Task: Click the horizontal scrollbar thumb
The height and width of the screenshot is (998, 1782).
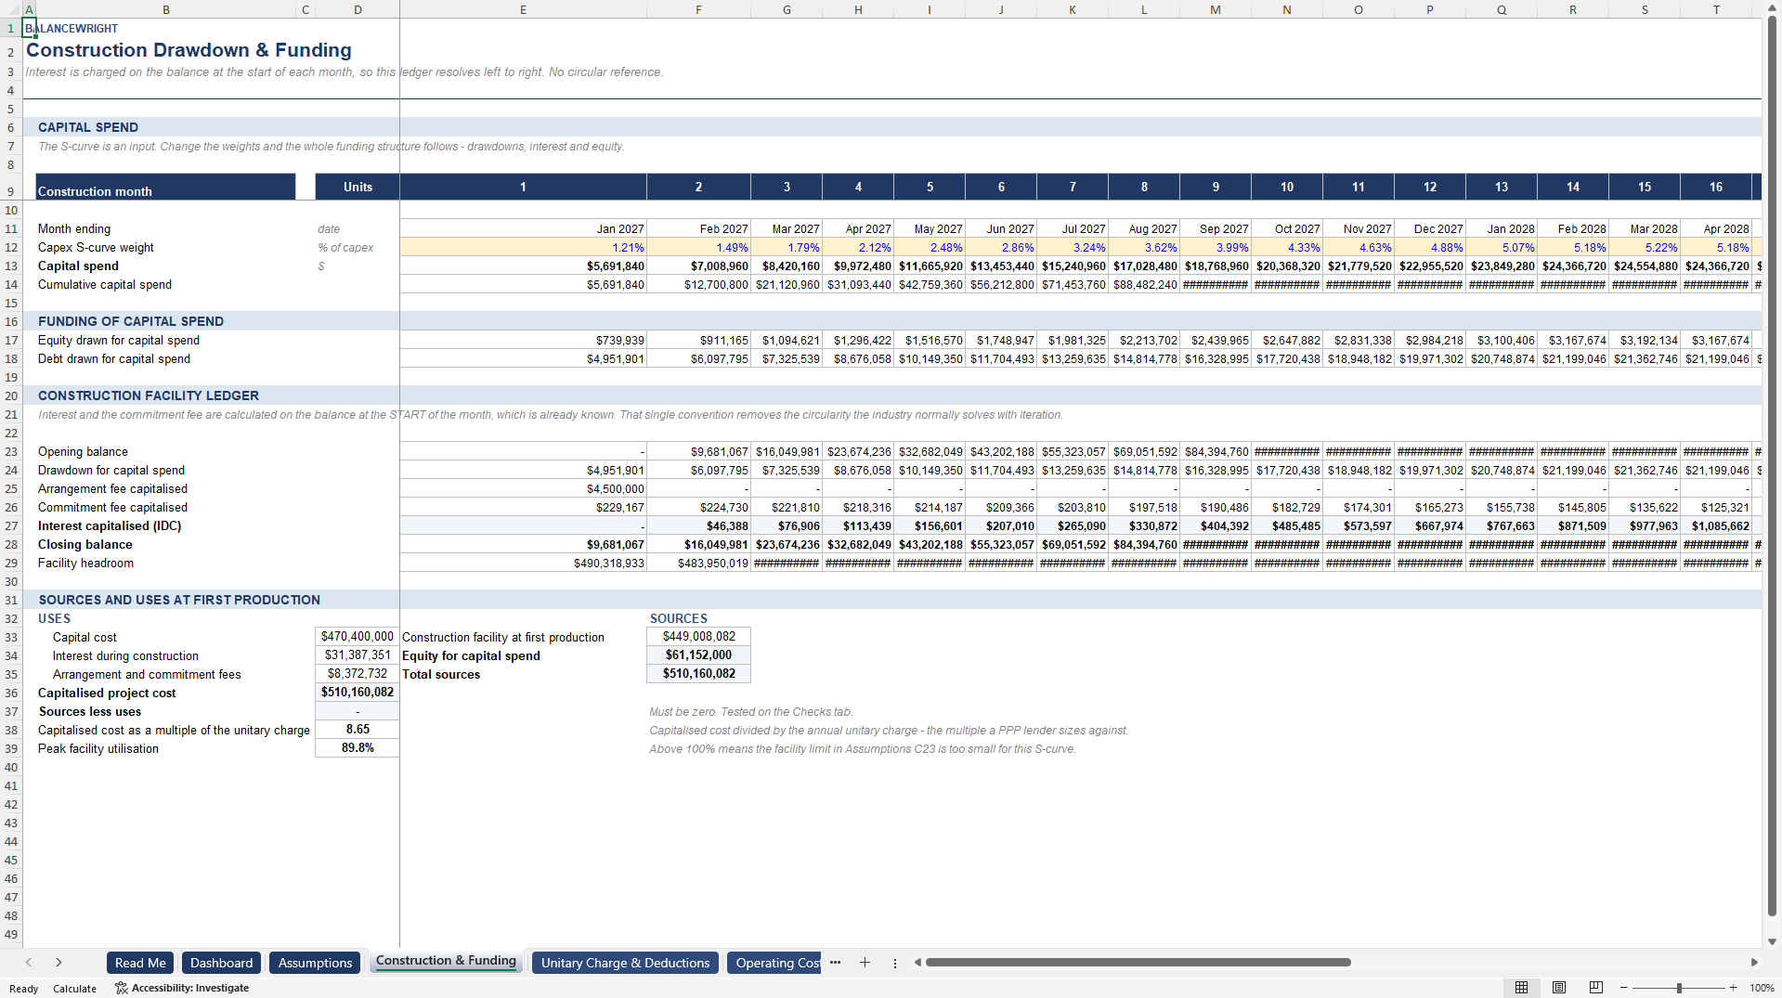Action: 1138,963
